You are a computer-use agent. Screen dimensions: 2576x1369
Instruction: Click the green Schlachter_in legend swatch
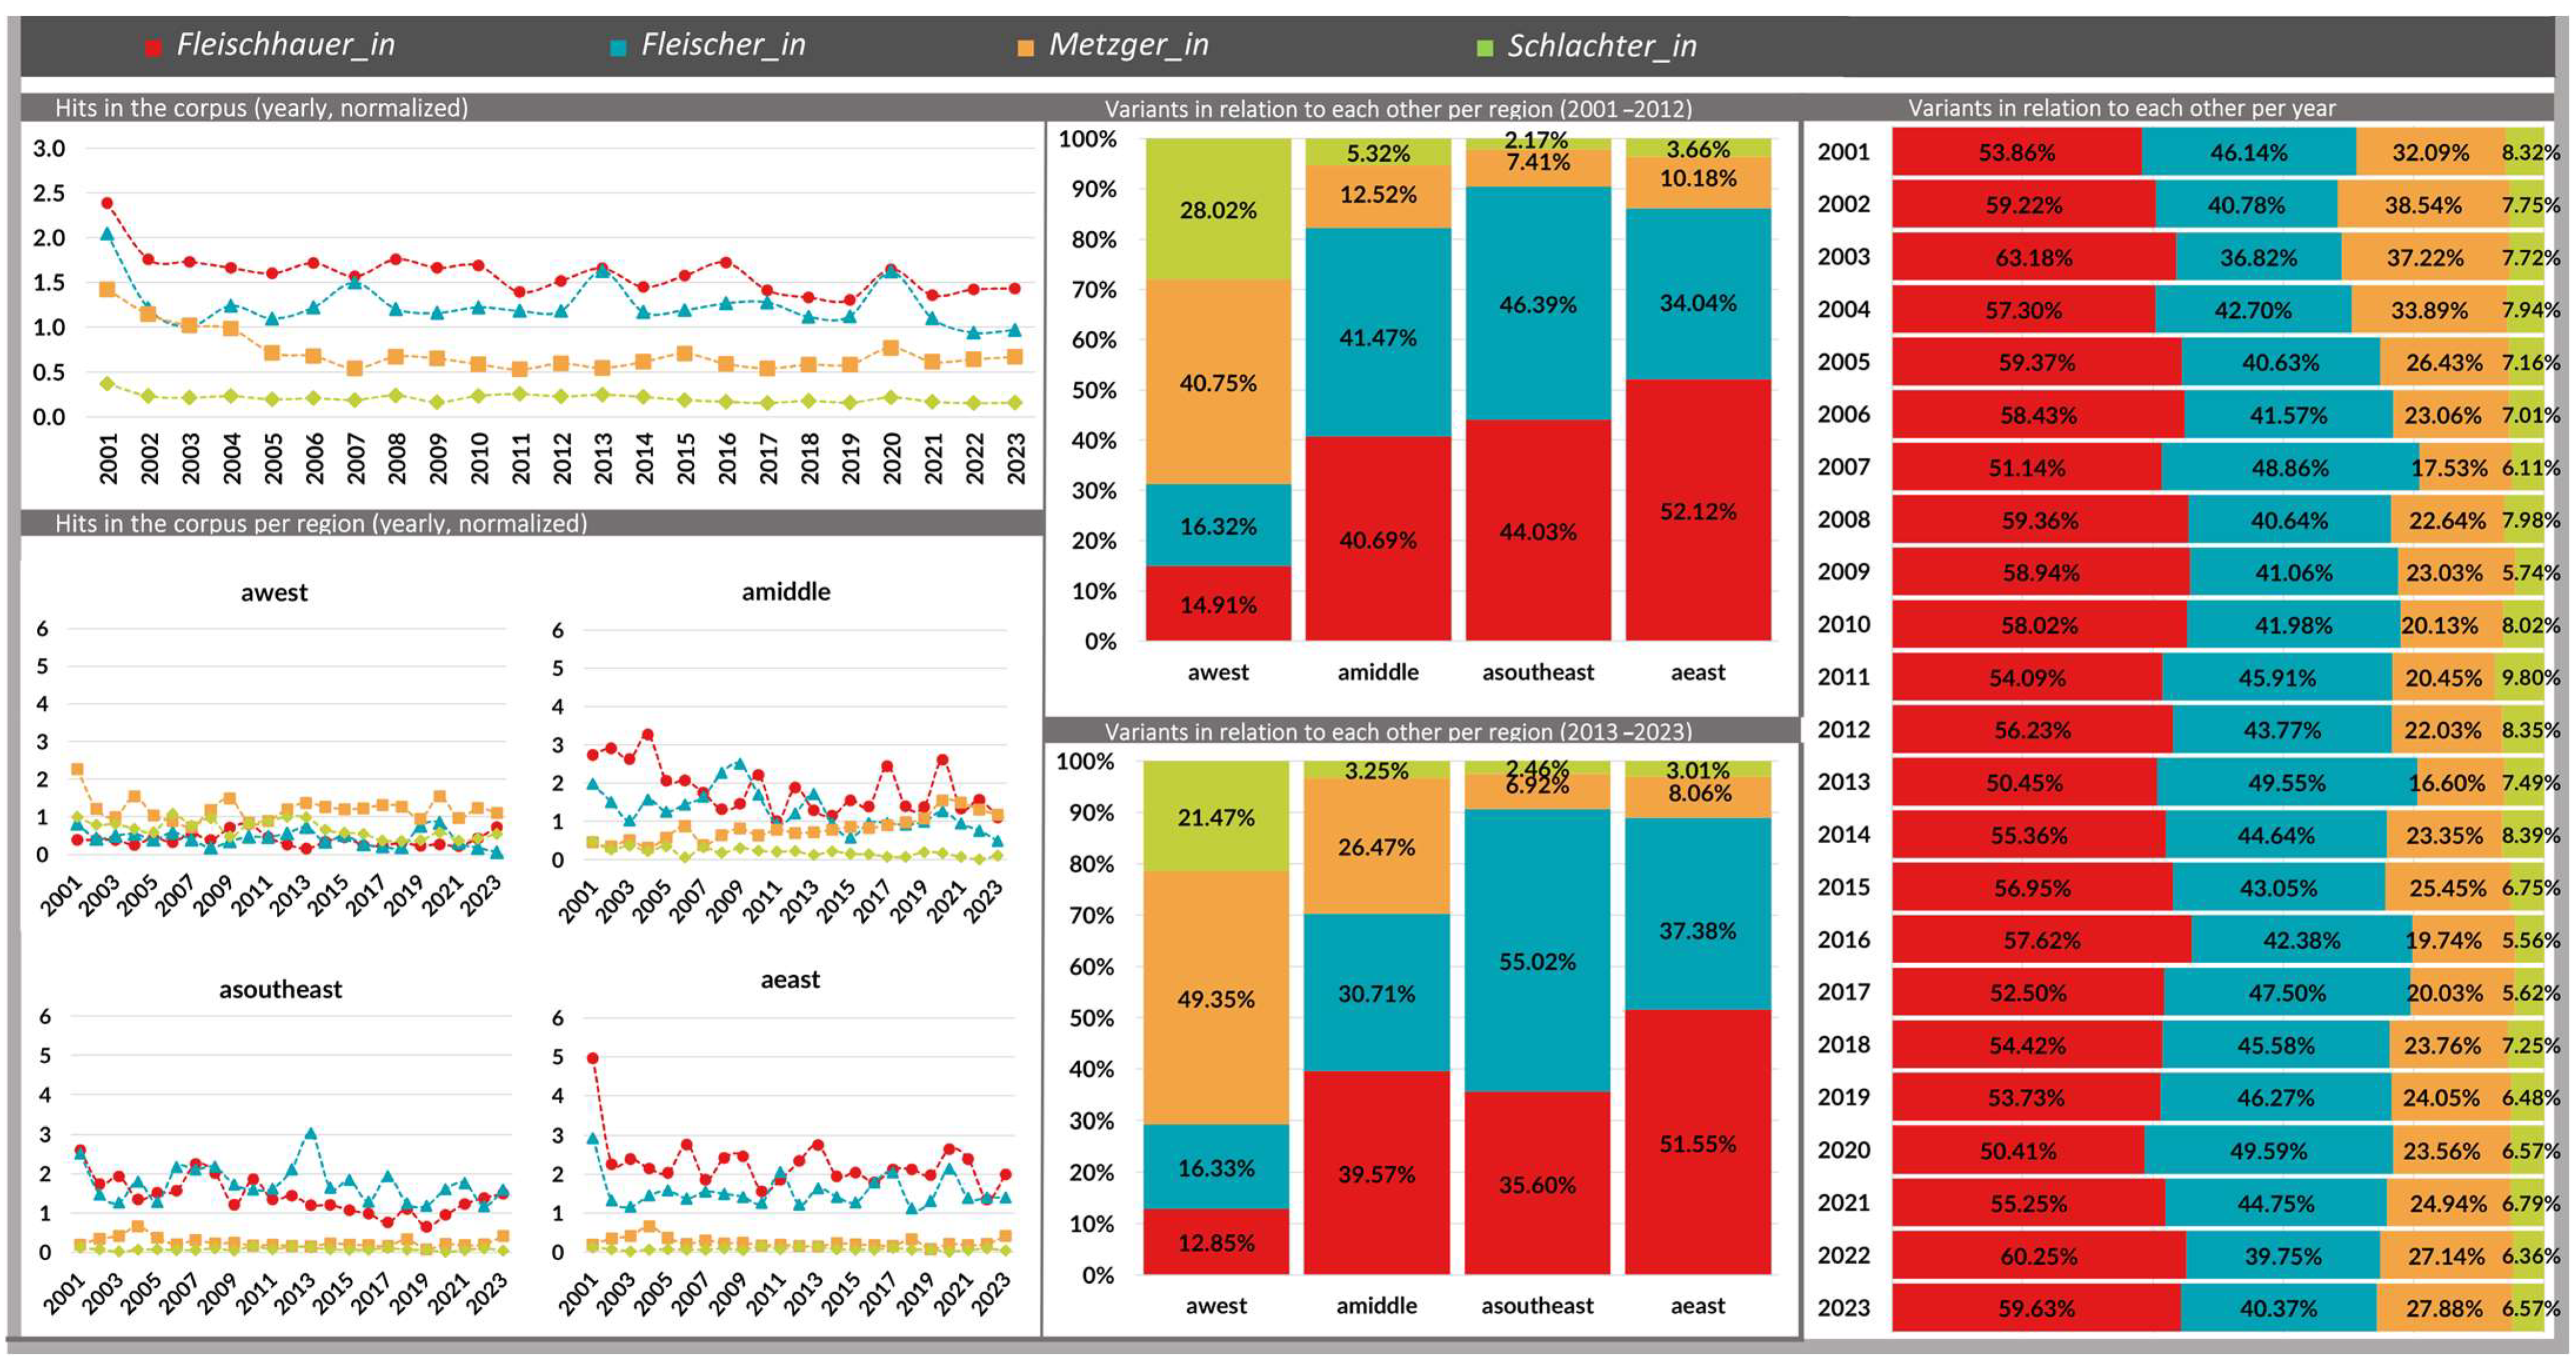point(1485,47)
